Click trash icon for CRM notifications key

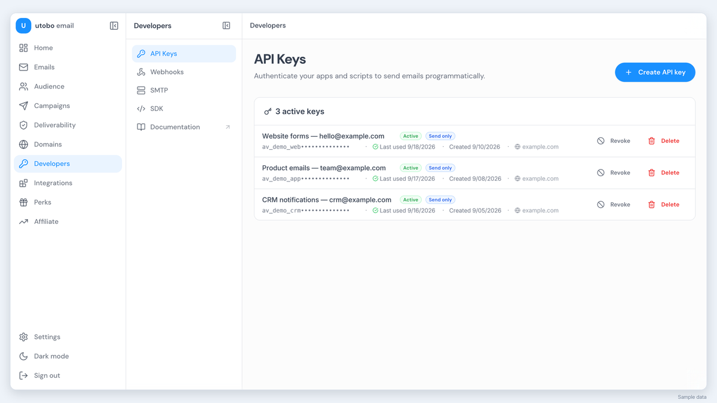click(x=651, y=204)
